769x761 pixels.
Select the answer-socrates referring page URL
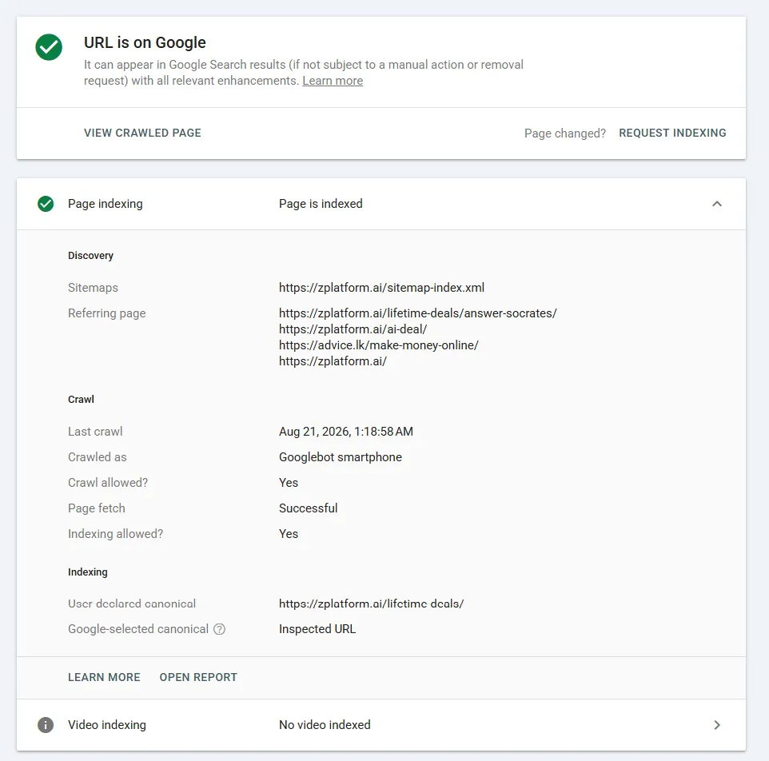[x=418, y=313]
